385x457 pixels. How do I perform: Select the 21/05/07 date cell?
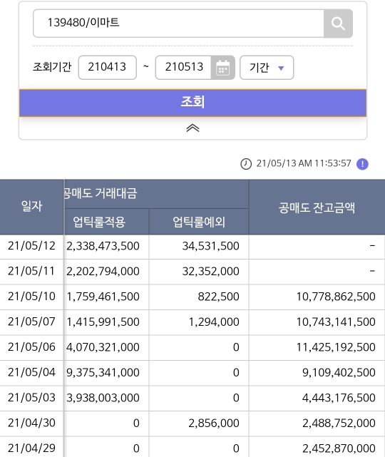pos(31,322)
